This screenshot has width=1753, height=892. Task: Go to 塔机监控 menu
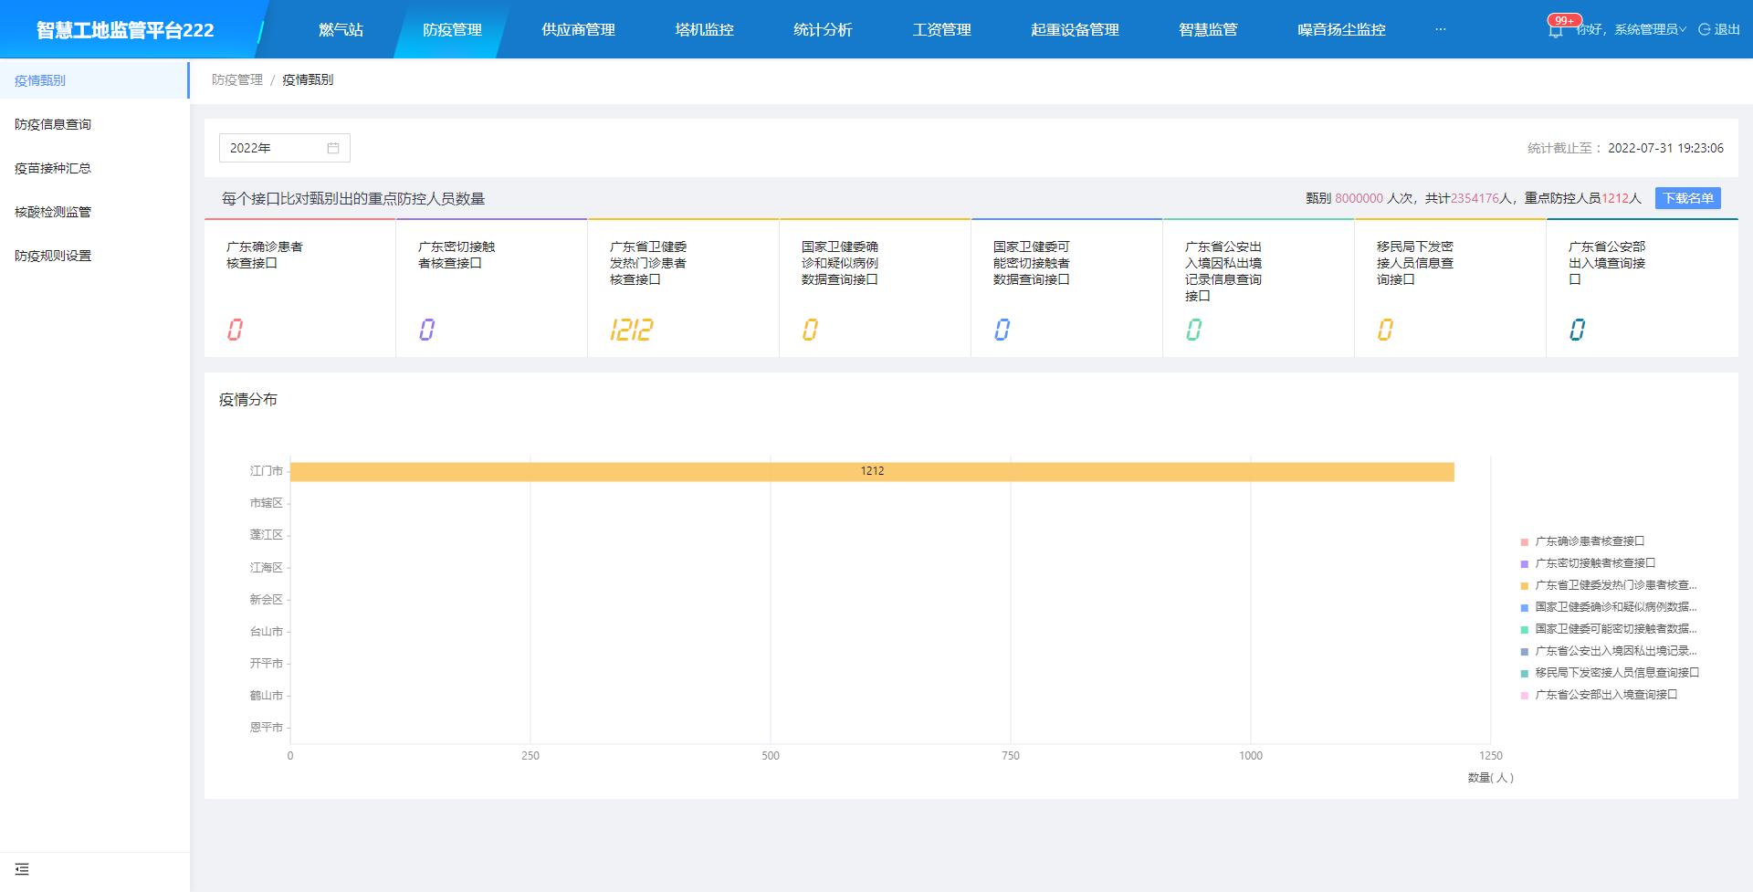tap(704, 29)
